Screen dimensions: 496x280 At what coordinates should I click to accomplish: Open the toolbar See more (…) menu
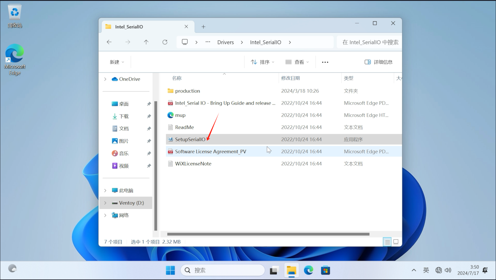tap(325, 62)
